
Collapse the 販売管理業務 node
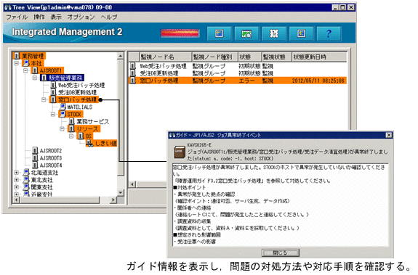35,78
